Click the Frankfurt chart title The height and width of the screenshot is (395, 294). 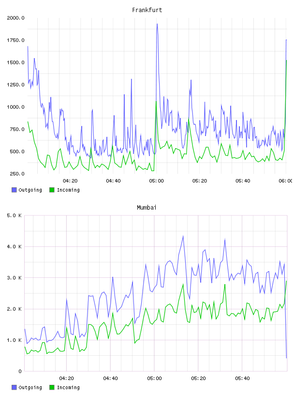(147, 10)
